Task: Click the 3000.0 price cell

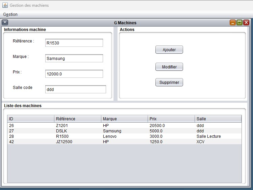Action: pos(171,136)
